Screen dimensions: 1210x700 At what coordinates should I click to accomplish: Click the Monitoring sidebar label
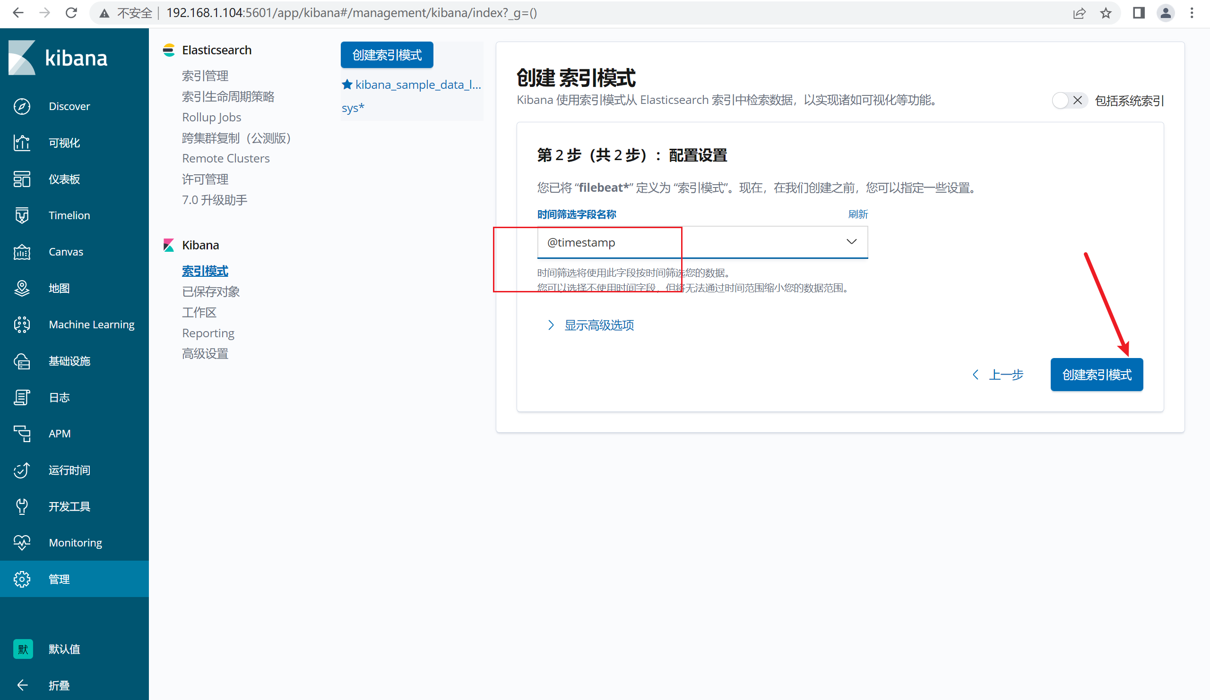click(x=75, y=543)
